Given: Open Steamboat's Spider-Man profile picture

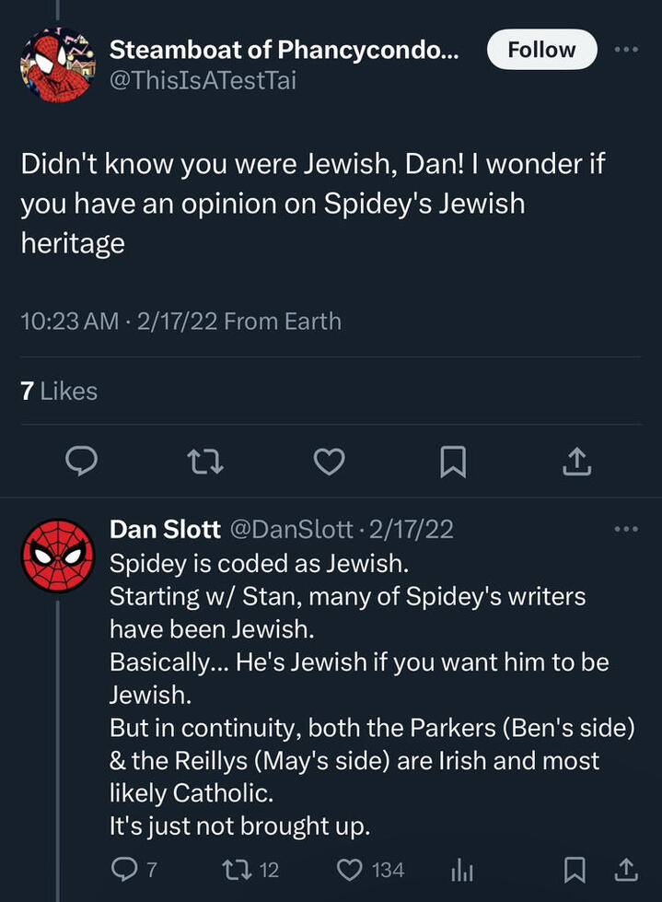Looking at the screenshot, I should (x=57, y=64).
